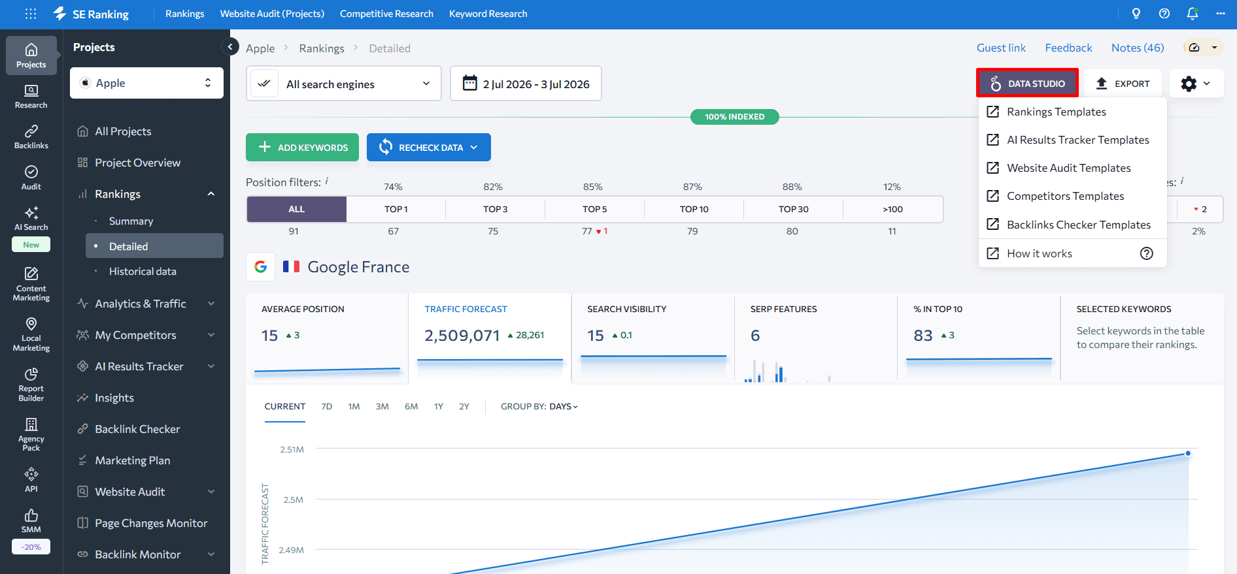Open the Recheck Data dropdown
The width and height of the screenshot is (1237, 574).
tap(429, 148)
